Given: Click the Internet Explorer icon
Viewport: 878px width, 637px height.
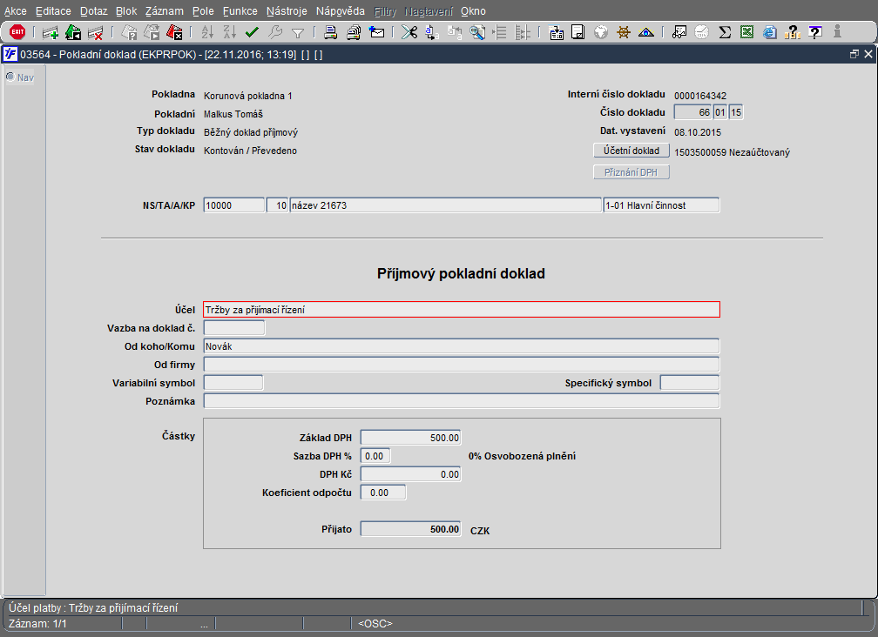Looking at the screenshot, I should click(770, 32).
